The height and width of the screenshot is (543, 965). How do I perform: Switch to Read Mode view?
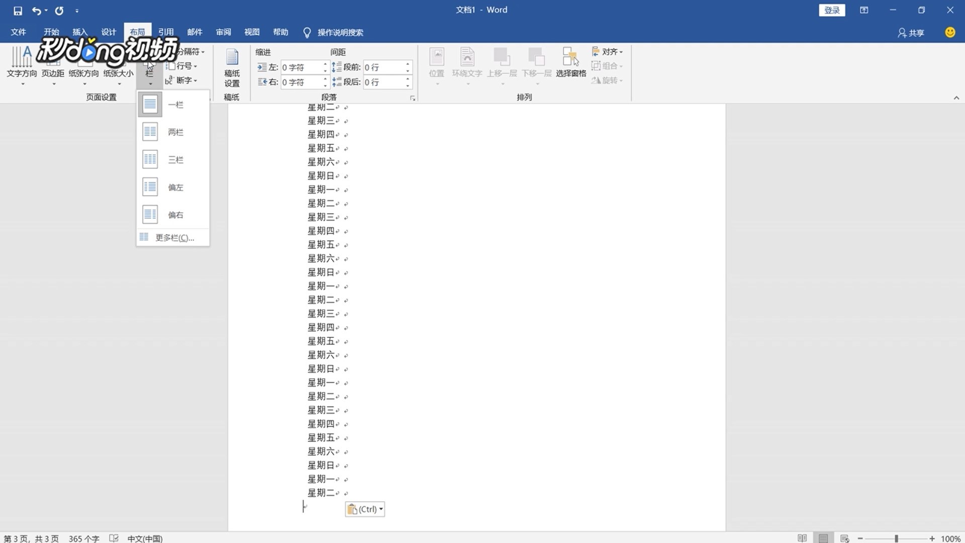(x=802, y=538)
